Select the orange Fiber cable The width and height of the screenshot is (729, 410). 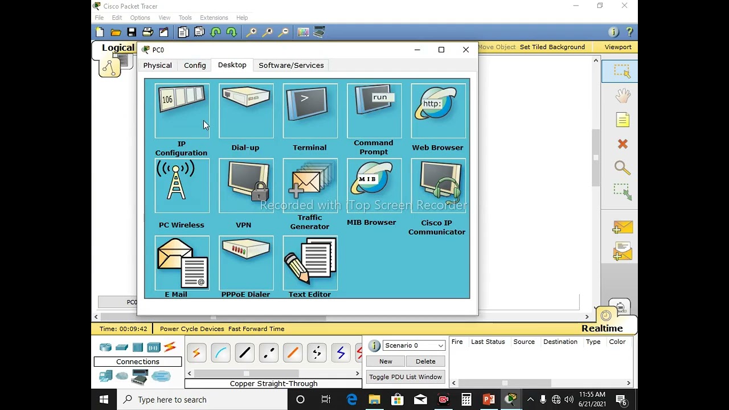pos(293,354)
